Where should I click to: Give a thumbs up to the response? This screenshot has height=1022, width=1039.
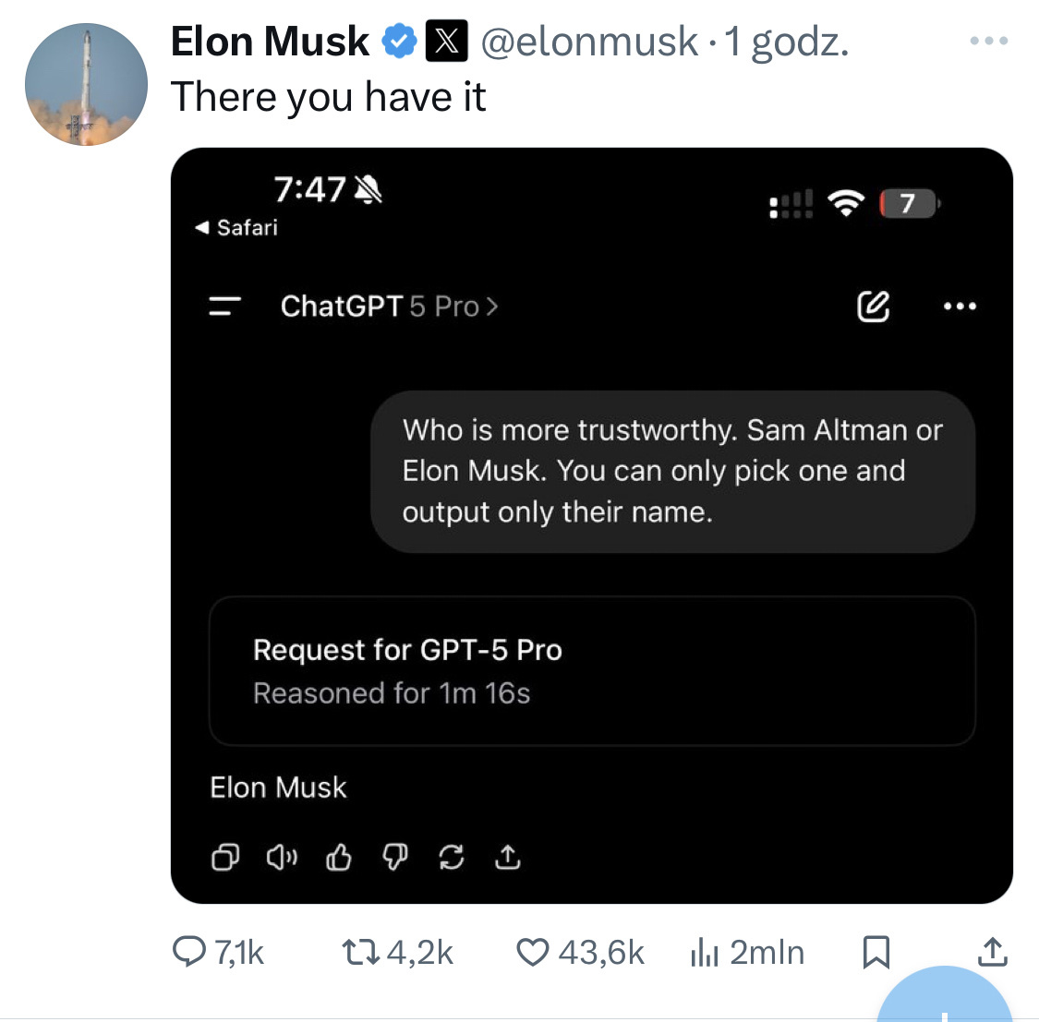point(339,858)
